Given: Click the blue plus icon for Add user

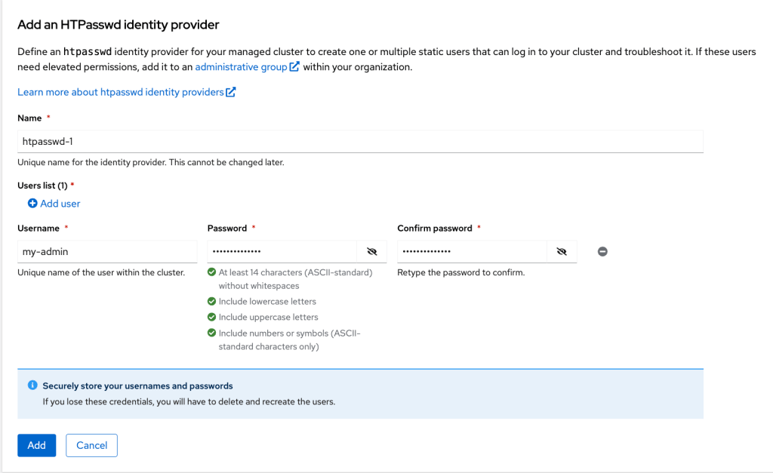Looking at the screenshot, I should 32,204.
